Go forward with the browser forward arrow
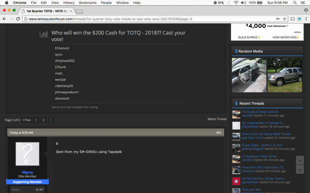 [11, 19]
